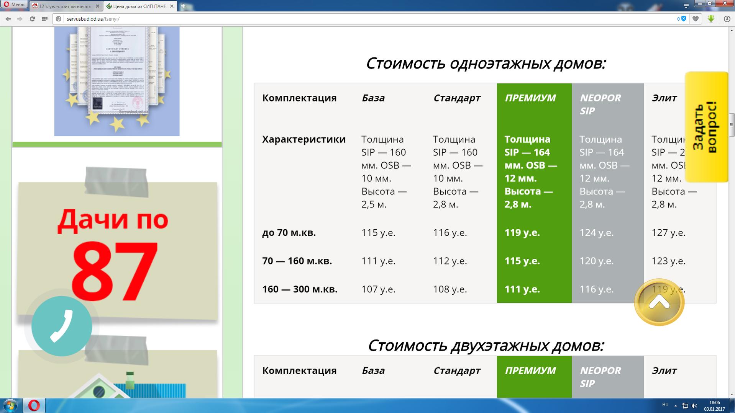Screen dimensions: 735x413
Task: Click the green download arrow extension icon
Action: tap(711, 19)
